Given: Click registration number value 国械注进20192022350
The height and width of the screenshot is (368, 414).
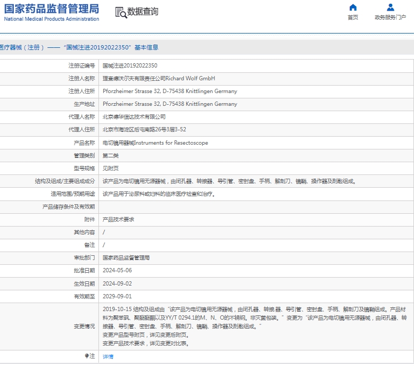Looking at the screenshot, I should [130, 66].
